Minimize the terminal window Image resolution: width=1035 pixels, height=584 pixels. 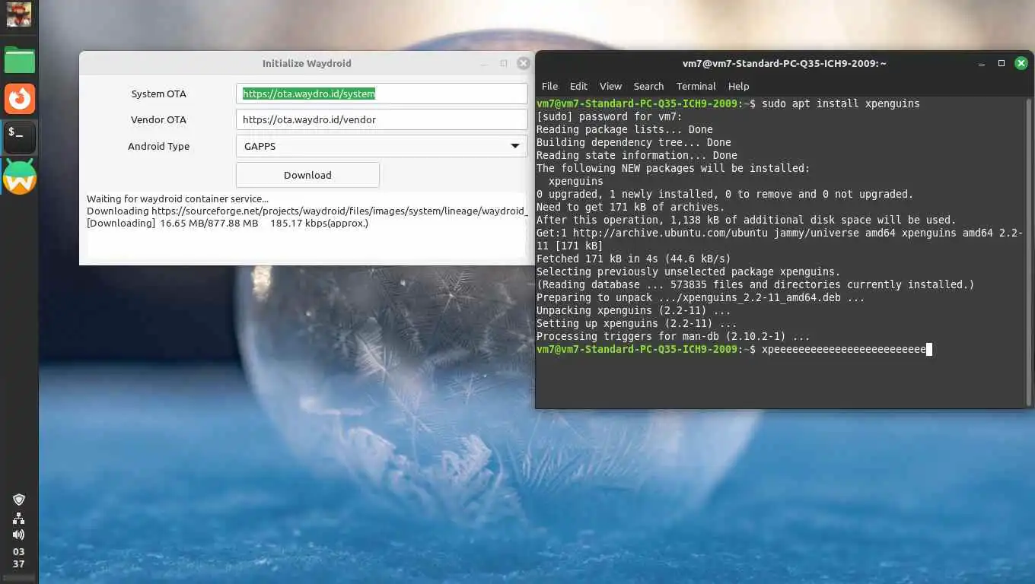(982, 63)
